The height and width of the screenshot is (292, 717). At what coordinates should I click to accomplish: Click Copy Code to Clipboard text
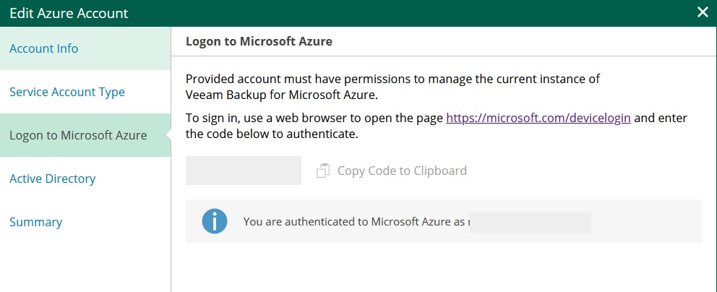402,171
